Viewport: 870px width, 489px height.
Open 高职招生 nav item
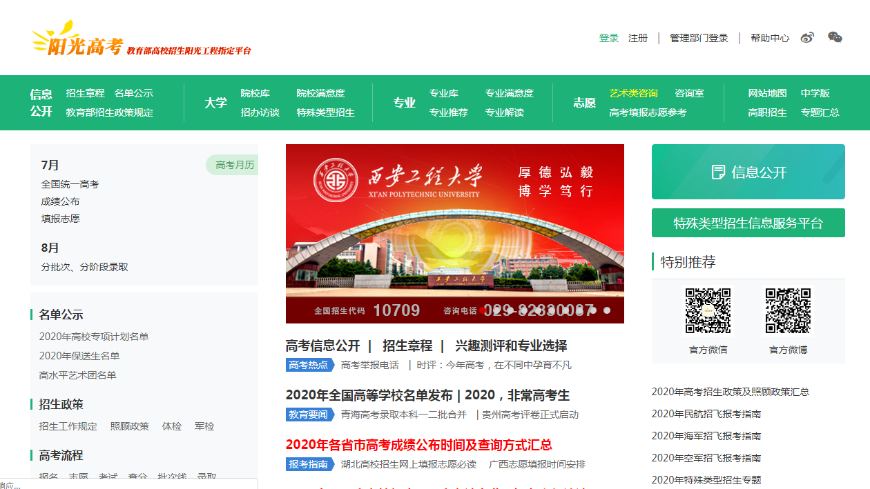coord(768,112)
